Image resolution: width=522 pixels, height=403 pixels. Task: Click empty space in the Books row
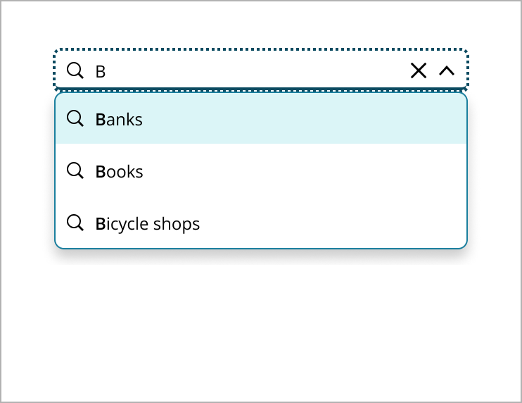click(x=317, y=171)
